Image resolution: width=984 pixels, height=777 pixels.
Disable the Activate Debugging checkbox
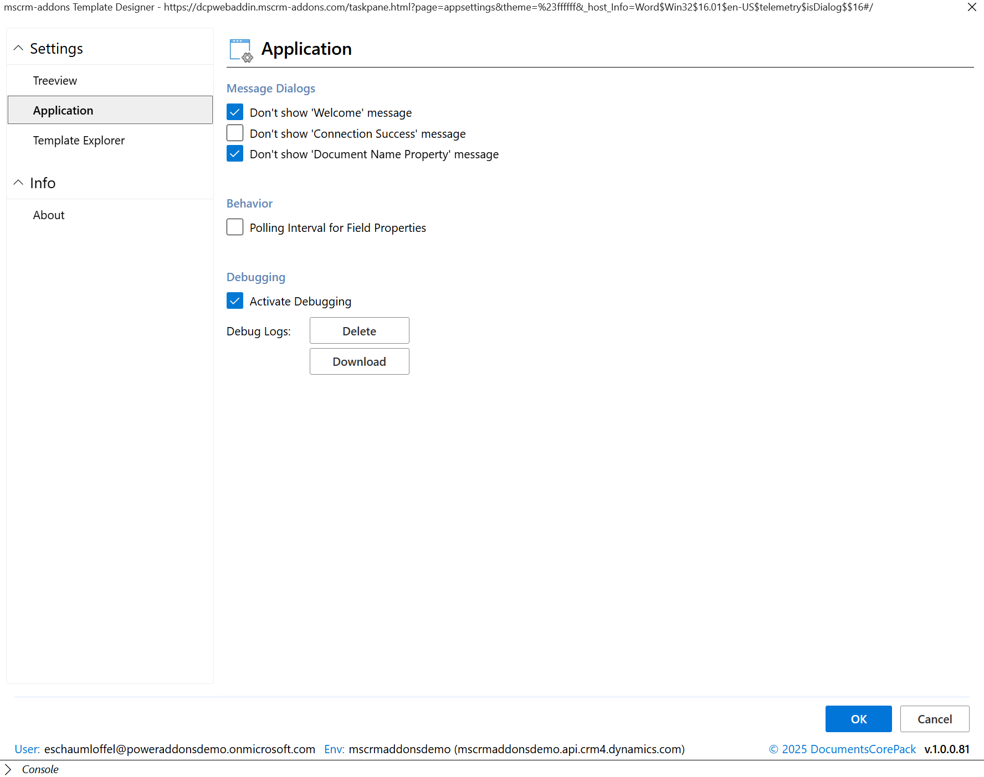tap(235, 301)
